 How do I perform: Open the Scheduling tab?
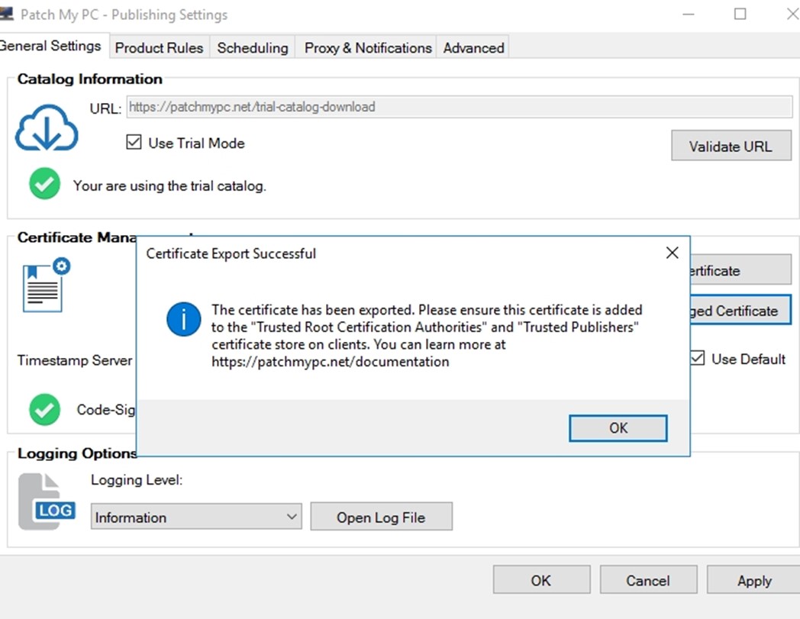[x=253, y=47]
